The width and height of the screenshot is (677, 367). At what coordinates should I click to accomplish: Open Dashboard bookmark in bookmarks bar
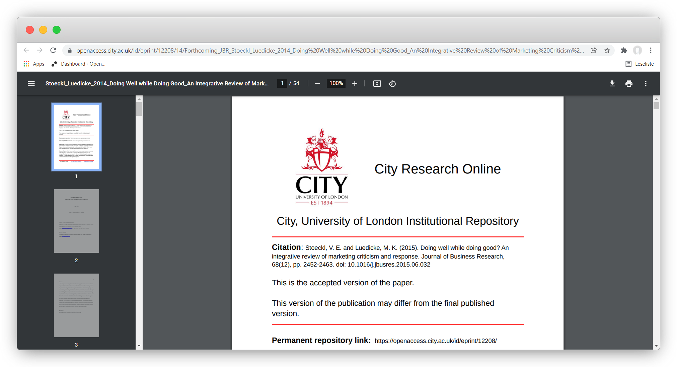[x=78, y=64]
